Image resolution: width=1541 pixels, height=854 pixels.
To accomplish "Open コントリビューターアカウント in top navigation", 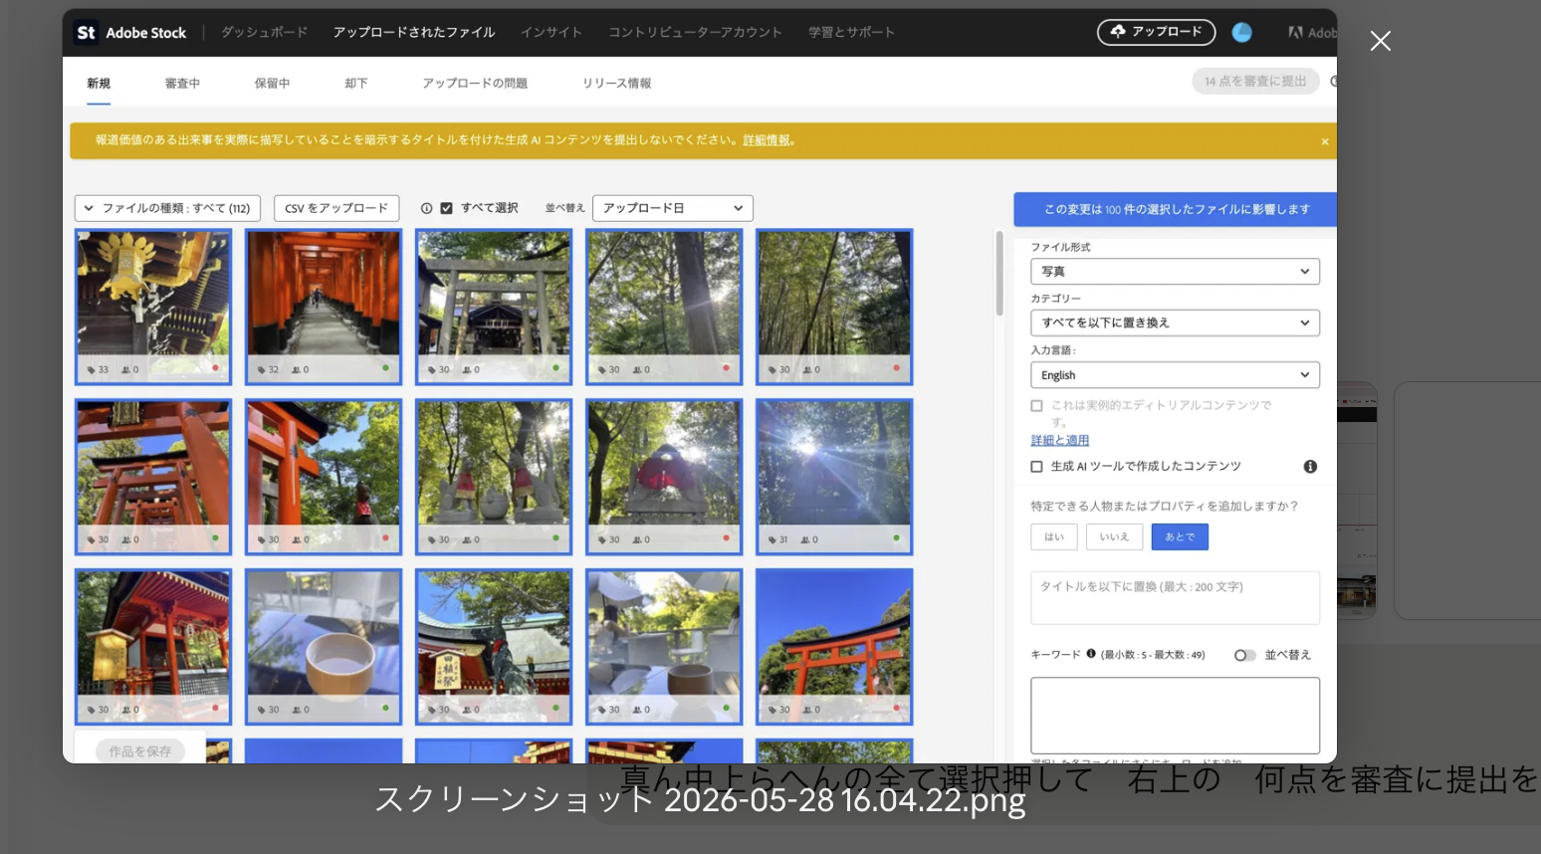I will 695,33.
